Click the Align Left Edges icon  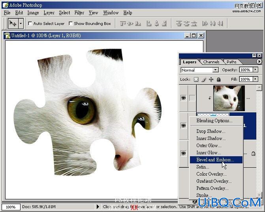pyautogui.click(x=149, y=23)
